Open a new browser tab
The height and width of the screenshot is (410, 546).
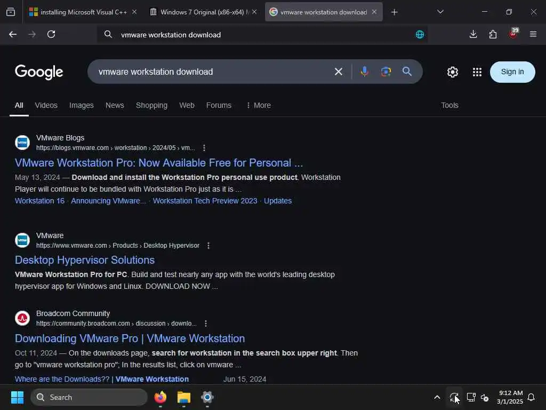click(394, 12)
